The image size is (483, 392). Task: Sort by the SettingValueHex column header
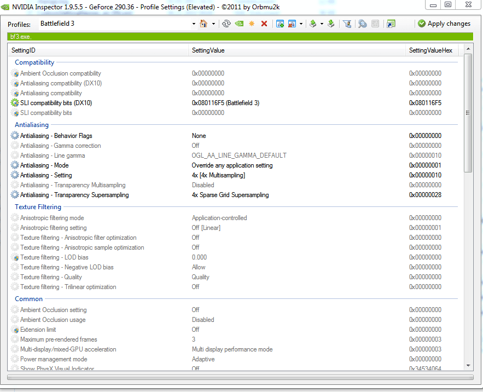click(432, 50)
